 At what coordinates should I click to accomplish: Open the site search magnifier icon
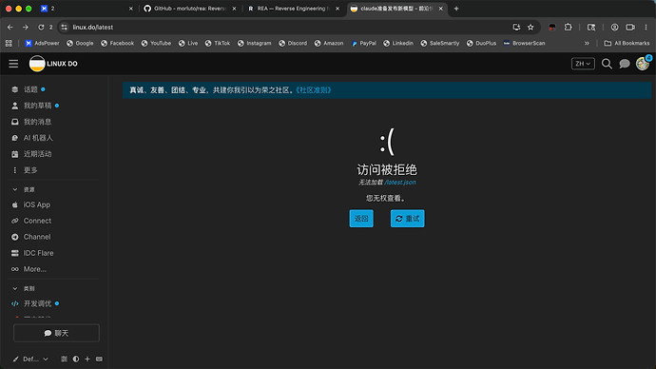click(607, 64)
